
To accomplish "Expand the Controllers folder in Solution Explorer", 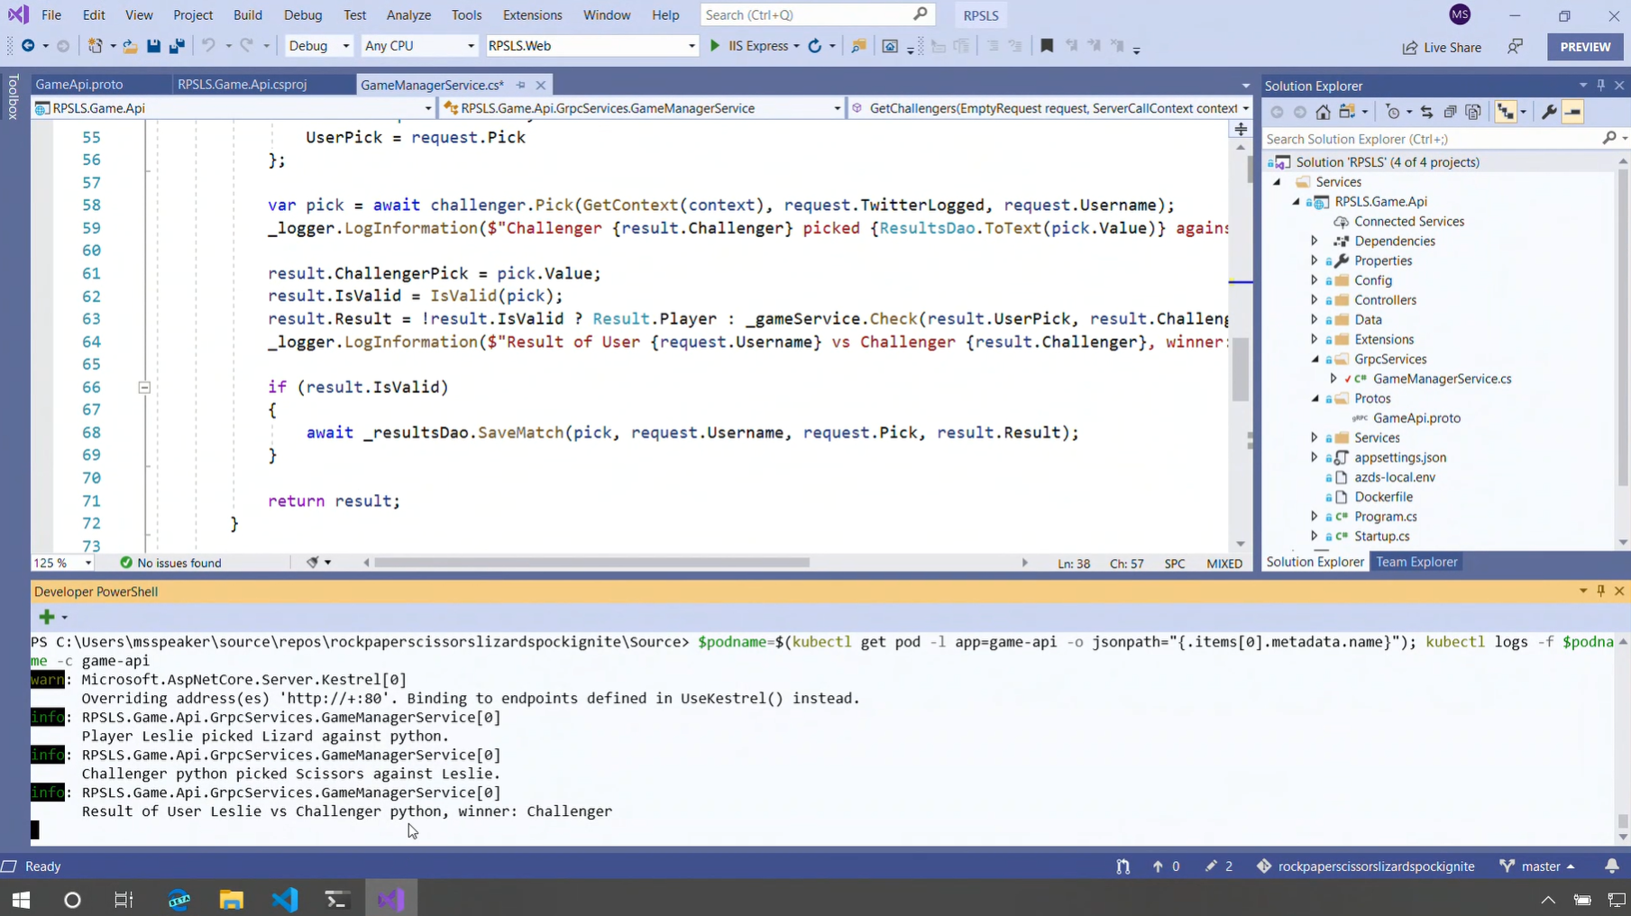I will pyautogui.click(x=1315, y=300).
